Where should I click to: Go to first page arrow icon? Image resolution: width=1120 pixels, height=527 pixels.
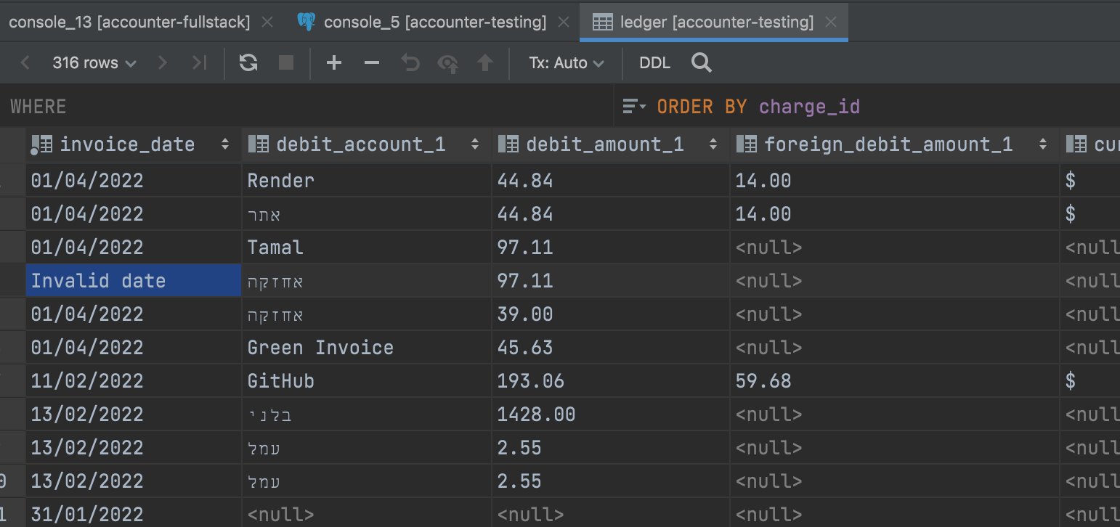coord(25,63)
